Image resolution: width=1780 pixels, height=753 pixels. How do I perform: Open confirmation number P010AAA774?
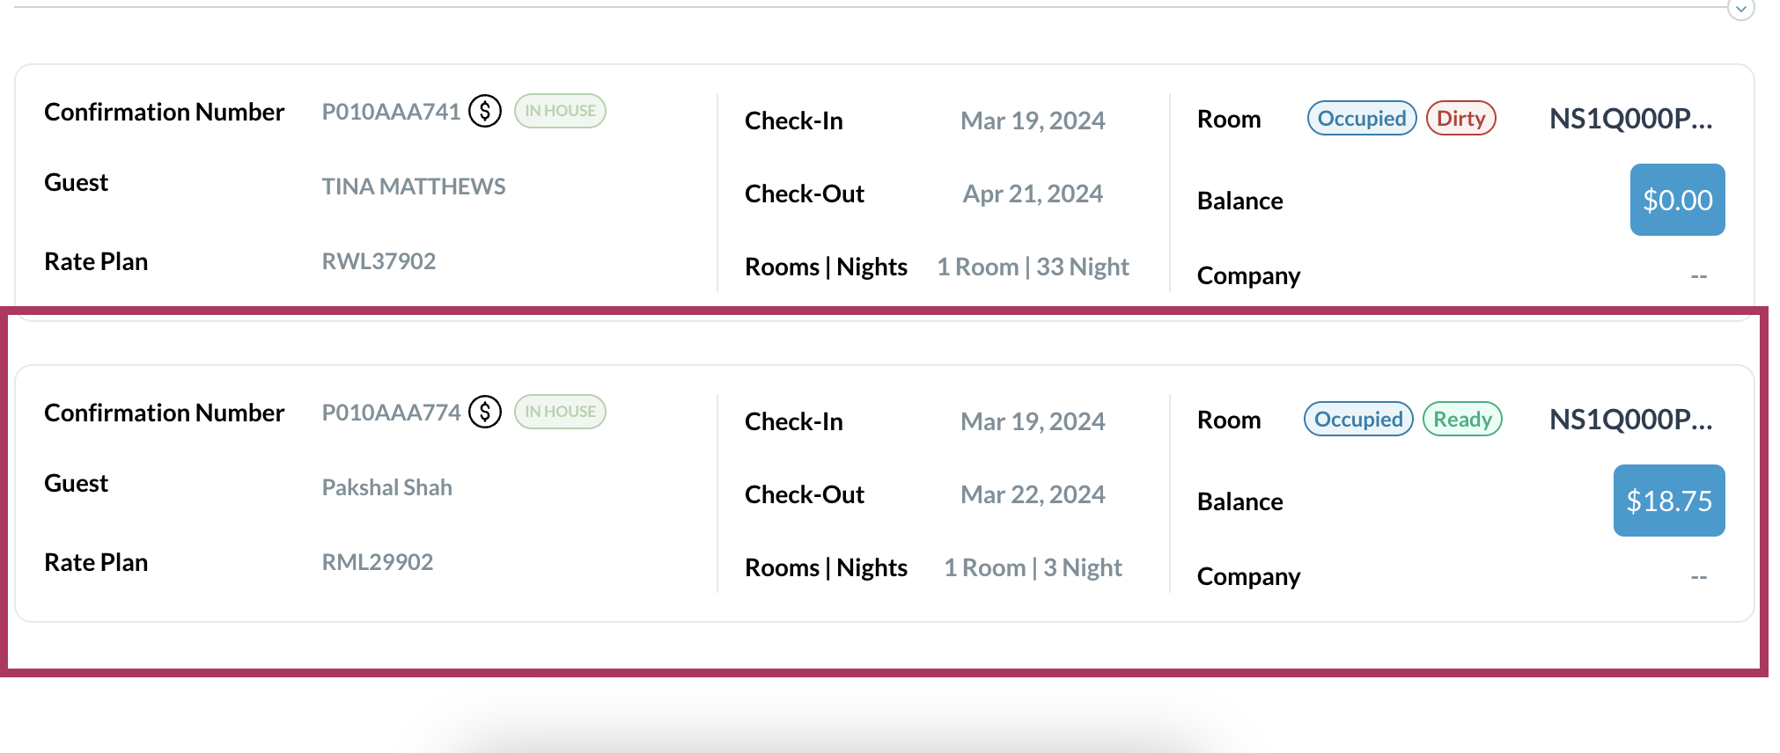(391, 413)
